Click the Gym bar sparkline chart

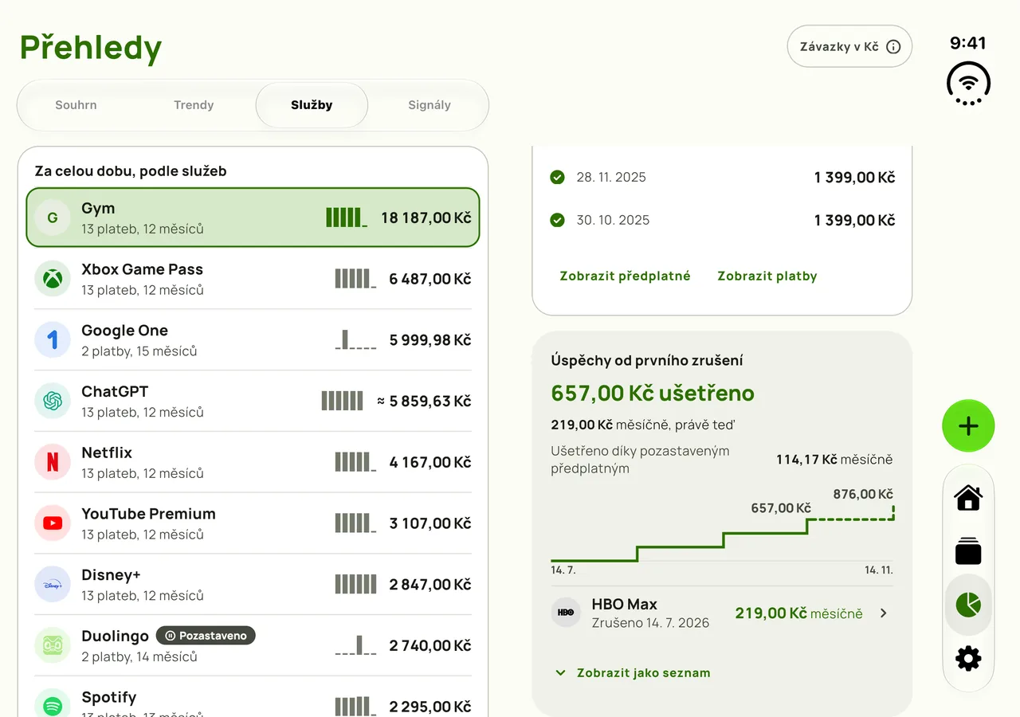pos(347,217)
